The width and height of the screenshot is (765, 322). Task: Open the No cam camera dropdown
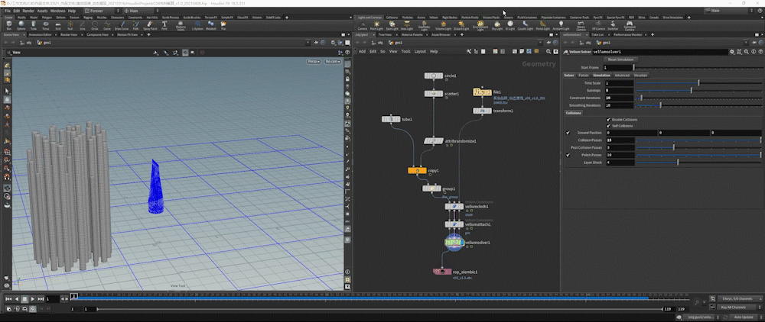point(332,61)
